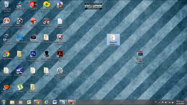187x105 pixels.
Task: Open the Action Center flag icon
Action: (x=163, y=102)
